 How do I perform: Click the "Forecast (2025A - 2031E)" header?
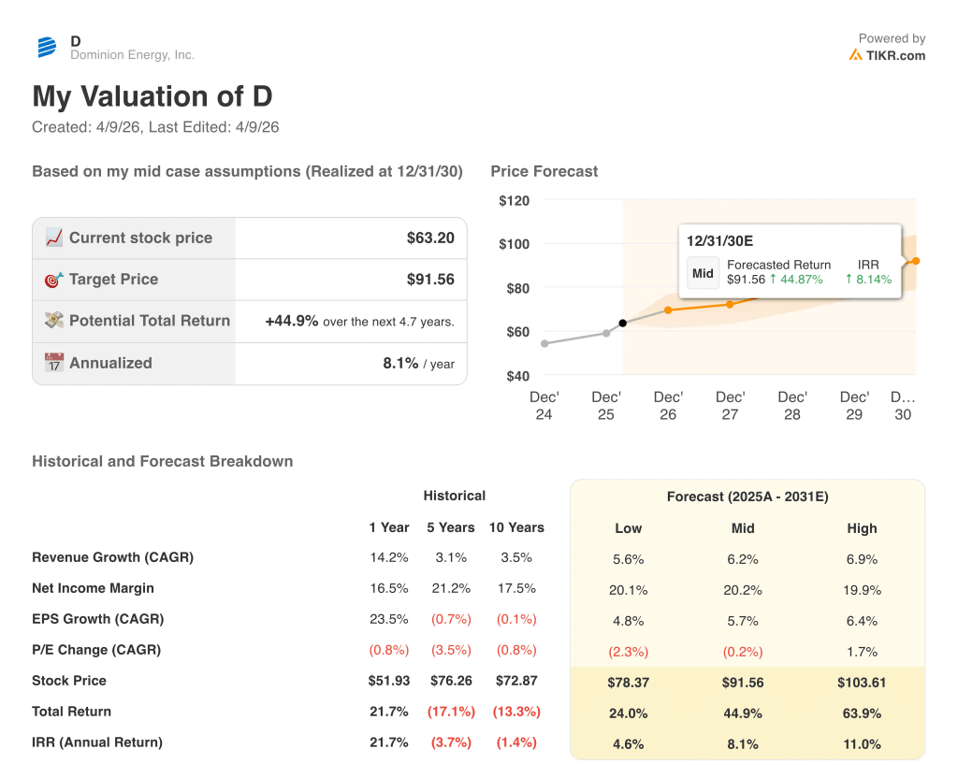pyautogui.click(x=748, y=497)
